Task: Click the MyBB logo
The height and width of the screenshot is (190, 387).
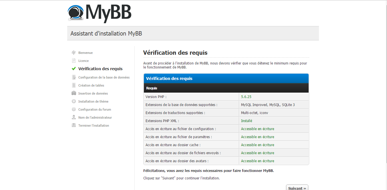Action: [99, 13]
